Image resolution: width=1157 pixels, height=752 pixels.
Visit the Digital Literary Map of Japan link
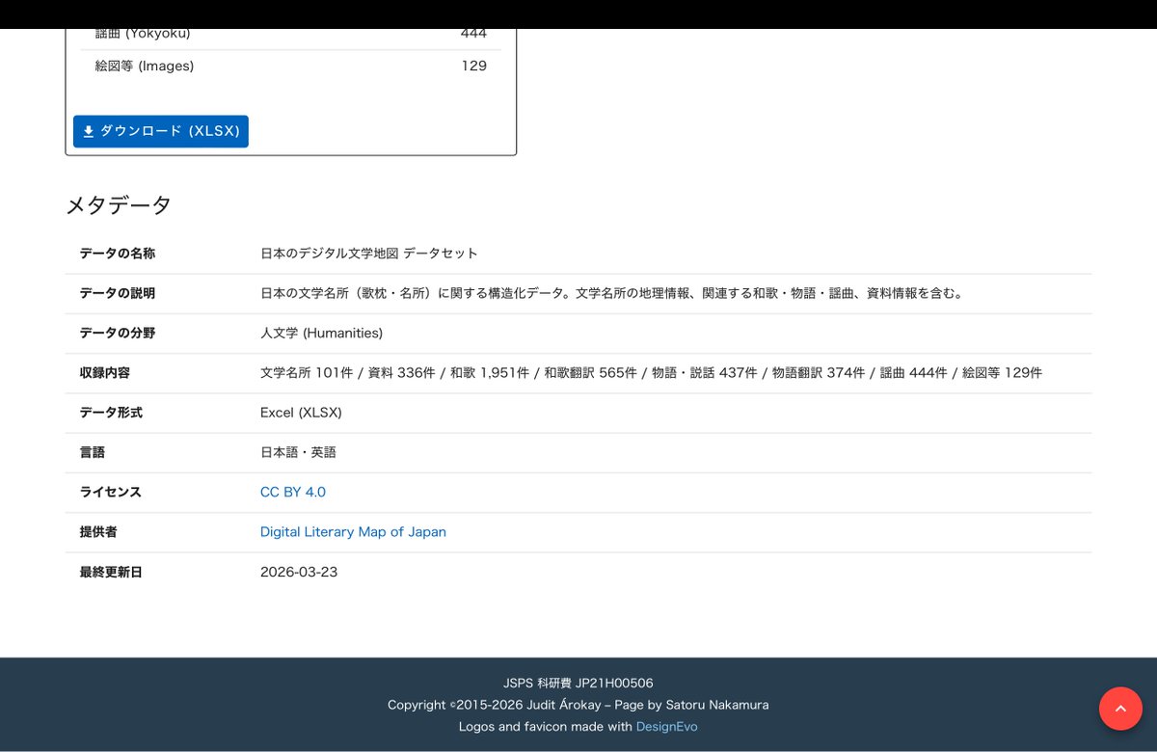point(353,531)
